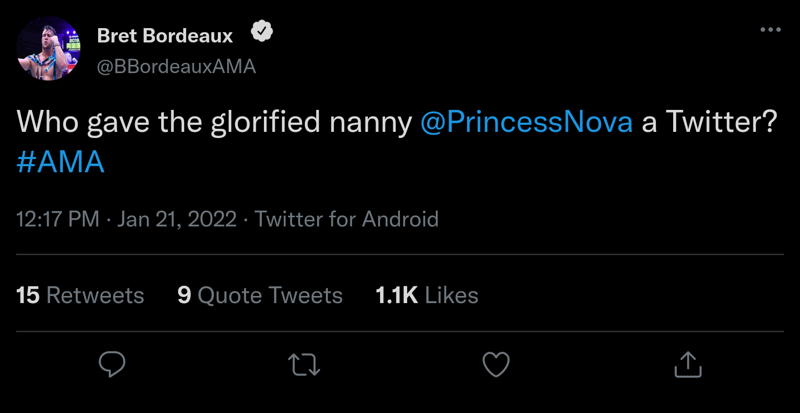The height and width of the screenshot is (413, 800).
Task: Show the 9 Quote Tweets
Action: 260,295
